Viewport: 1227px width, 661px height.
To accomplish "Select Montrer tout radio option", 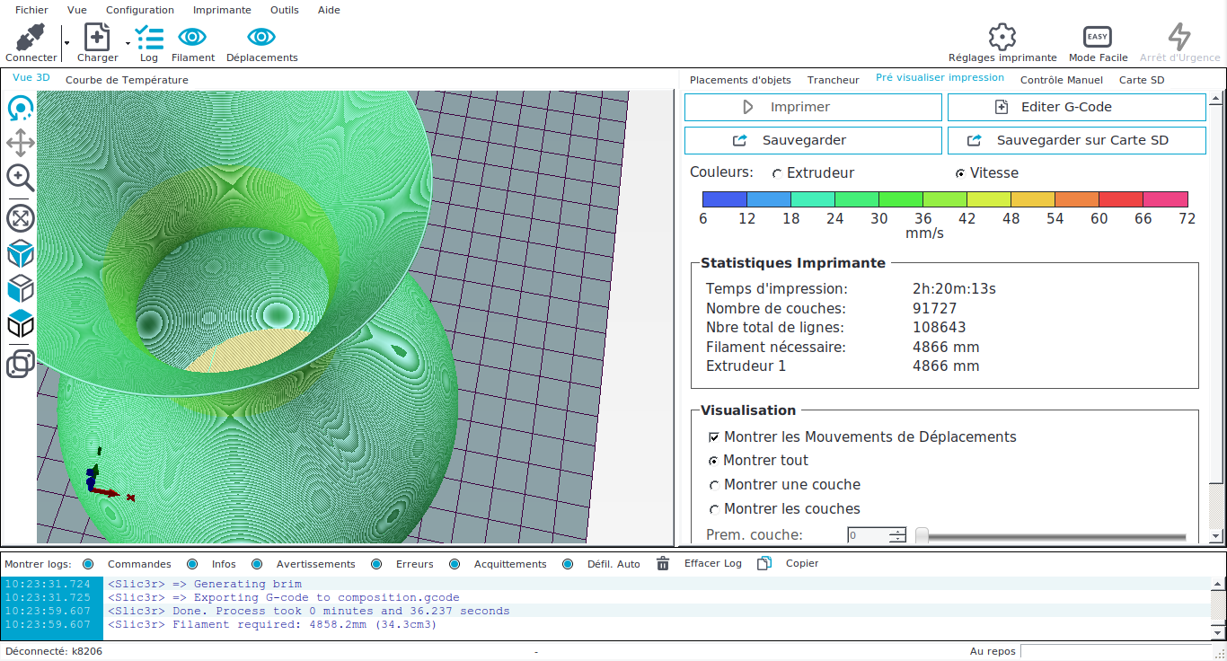I will pyautogui.click(x=714, y=461).
